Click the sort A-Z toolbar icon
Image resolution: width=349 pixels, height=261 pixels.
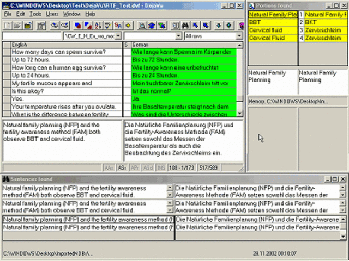[98, 26]
